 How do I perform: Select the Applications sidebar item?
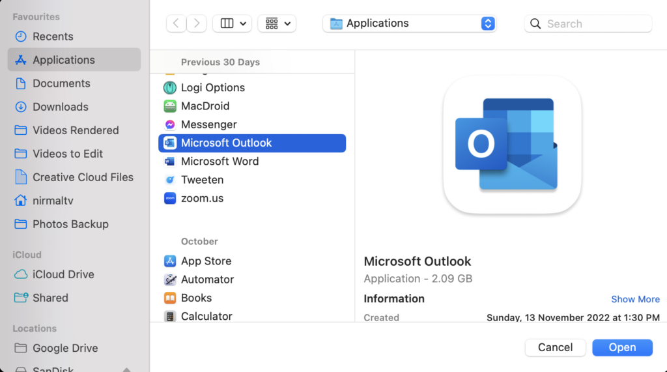tap(74, 59)
